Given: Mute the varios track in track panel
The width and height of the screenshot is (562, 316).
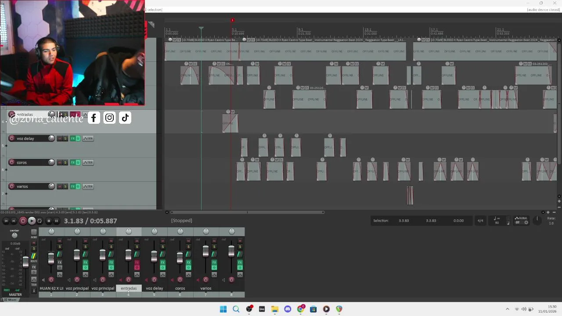Looking at the screenshot, I should tap(60, 186).
